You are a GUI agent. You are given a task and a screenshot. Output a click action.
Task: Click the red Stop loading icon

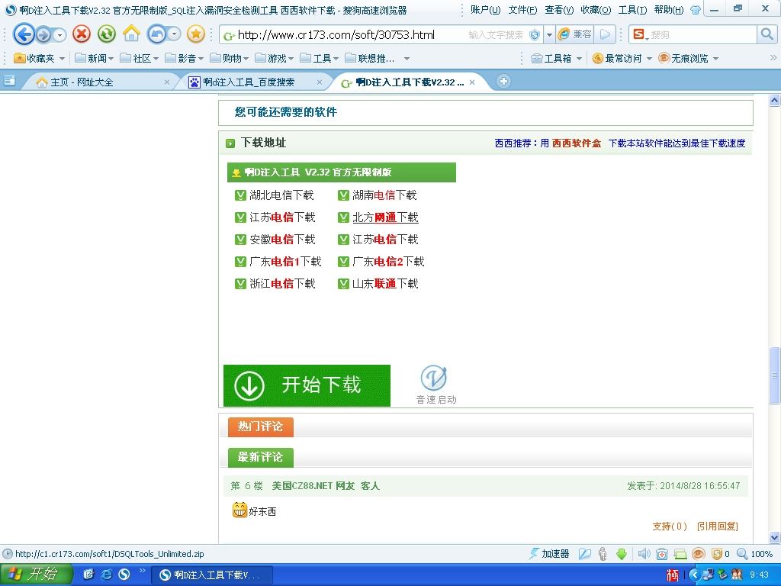(x=82, y=34)
